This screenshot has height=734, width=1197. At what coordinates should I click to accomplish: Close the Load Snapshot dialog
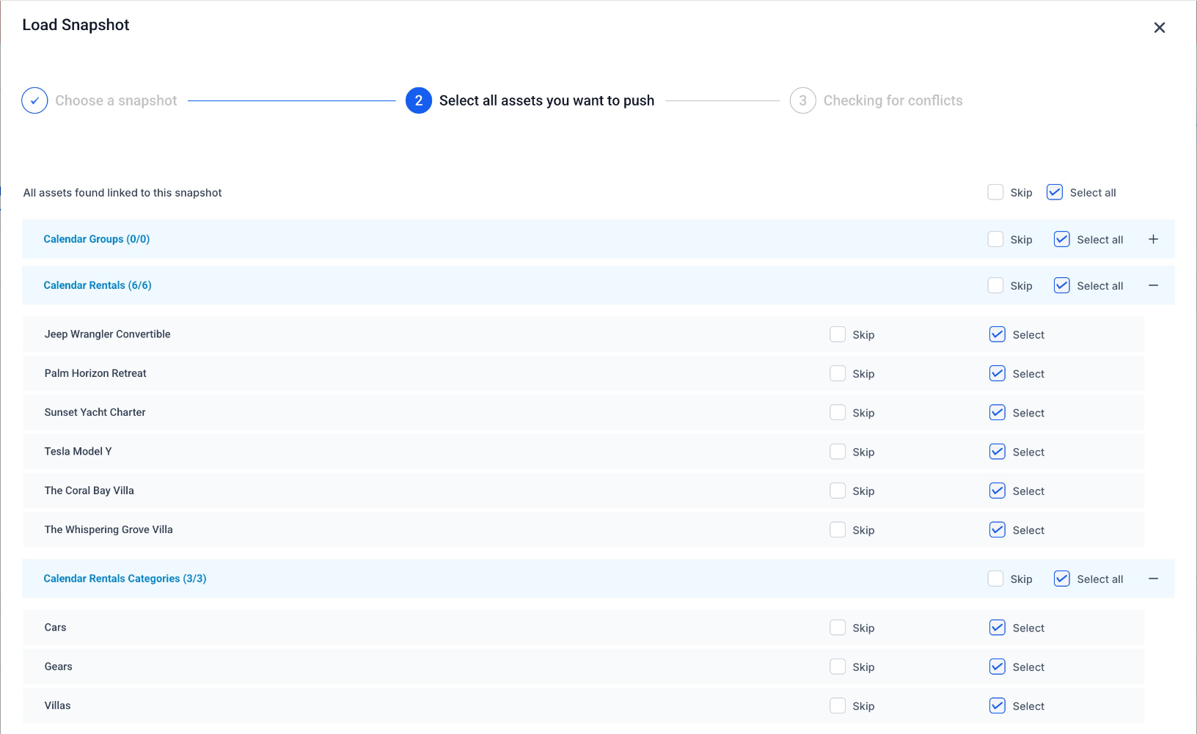1159,28
